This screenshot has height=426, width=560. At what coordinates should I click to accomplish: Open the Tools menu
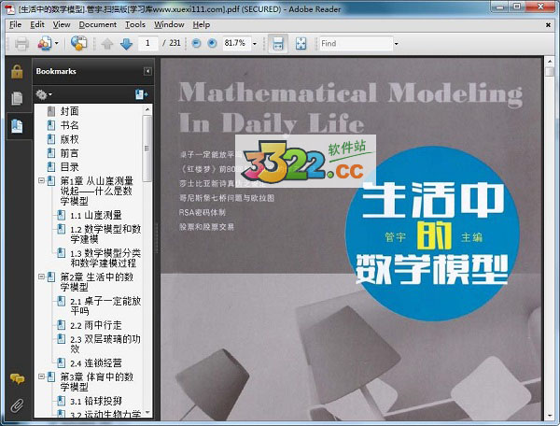pyautogui.click(x=135, y=24)
